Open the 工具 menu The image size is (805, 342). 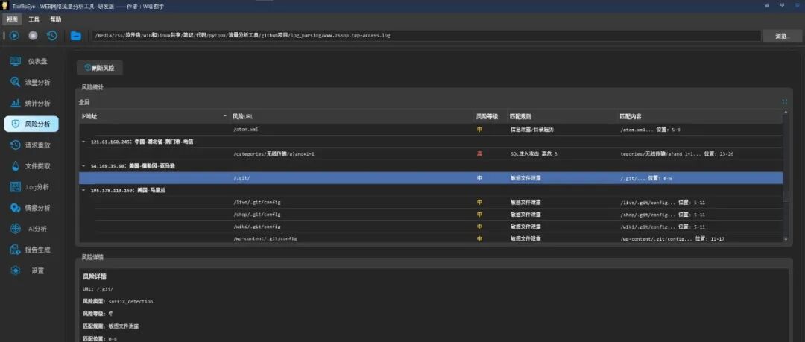[34, 19]
